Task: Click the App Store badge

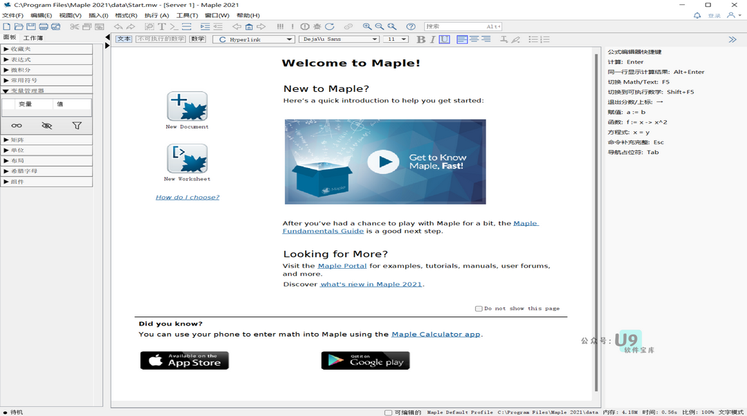Action: pos(185,360)
